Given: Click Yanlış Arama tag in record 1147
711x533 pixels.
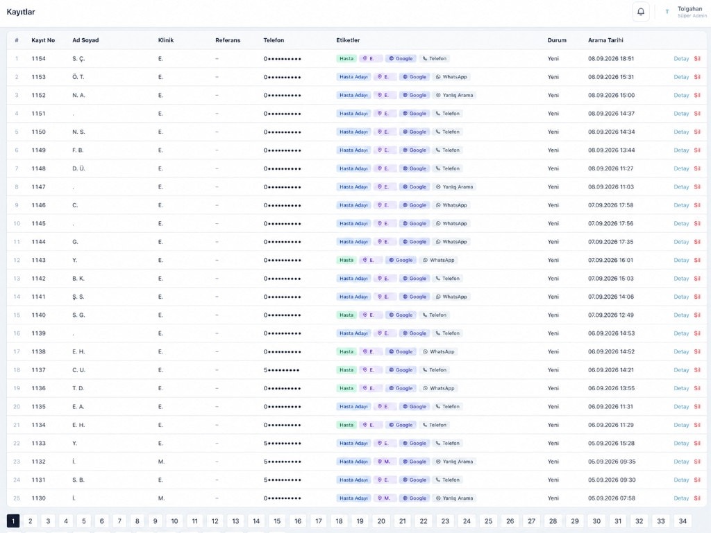Looking at the screenshot, I should (x=454, y=187).
